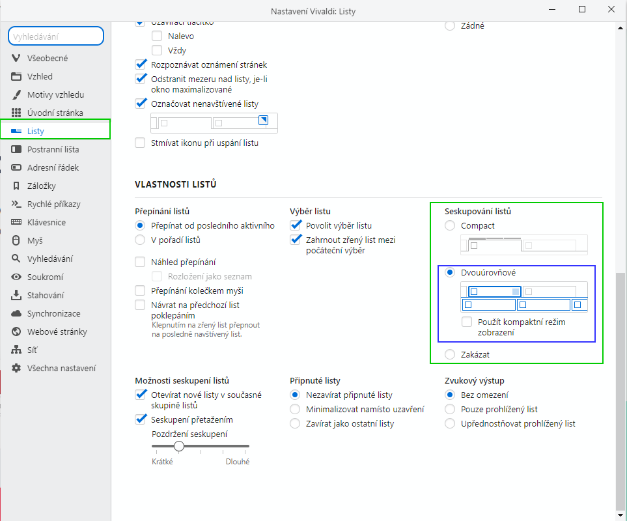The width and height of the screenshot is (627, 521).
Task: Click the address bar icon for Adresní řádek
Action: (x=16, y=167)
